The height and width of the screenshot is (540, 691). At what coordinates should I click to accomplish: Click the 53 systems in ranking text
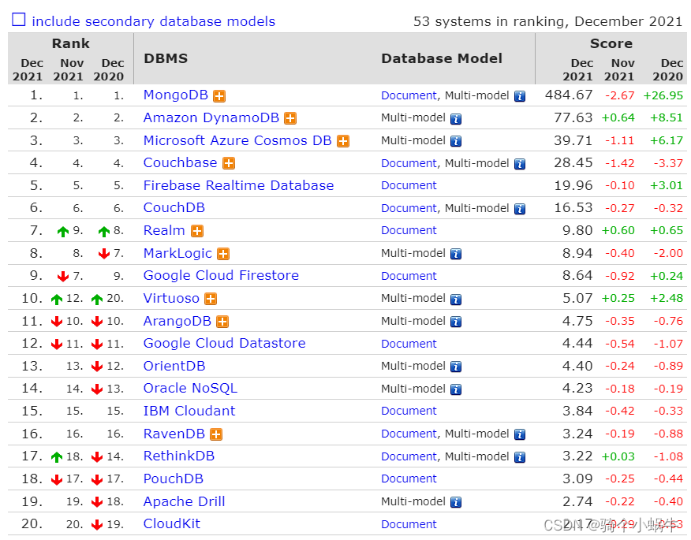pyautogui.click(x=547, y=21)
